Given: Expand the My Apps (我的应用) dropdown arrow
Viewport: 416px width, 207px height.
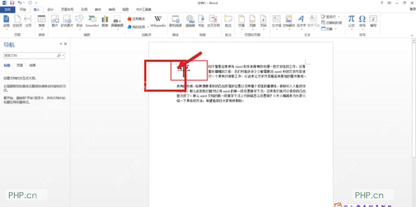Looking at the screenshot, I should click(x=147, y=27).
